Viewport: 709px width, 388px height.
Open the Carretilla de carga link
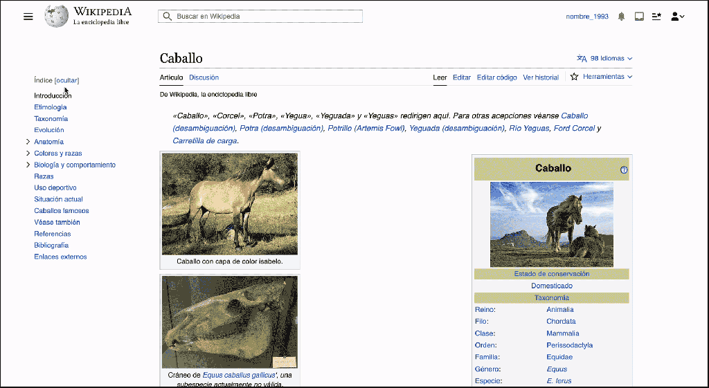(205, 141)
